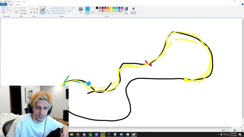
Task: Open Steam from the taskbar
Action: [103, 134]
